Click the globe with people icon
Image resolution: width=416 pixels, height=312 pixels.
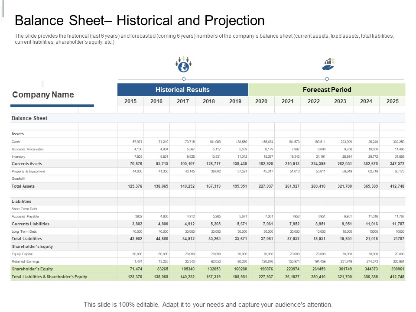(x=183, y=64)
